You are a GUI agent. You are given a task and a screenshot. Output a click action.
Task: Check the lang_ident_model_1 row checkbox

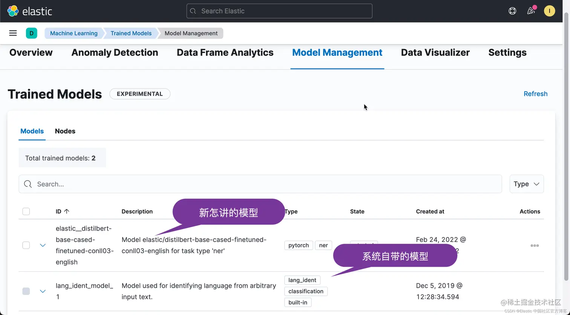pos(26,291)
